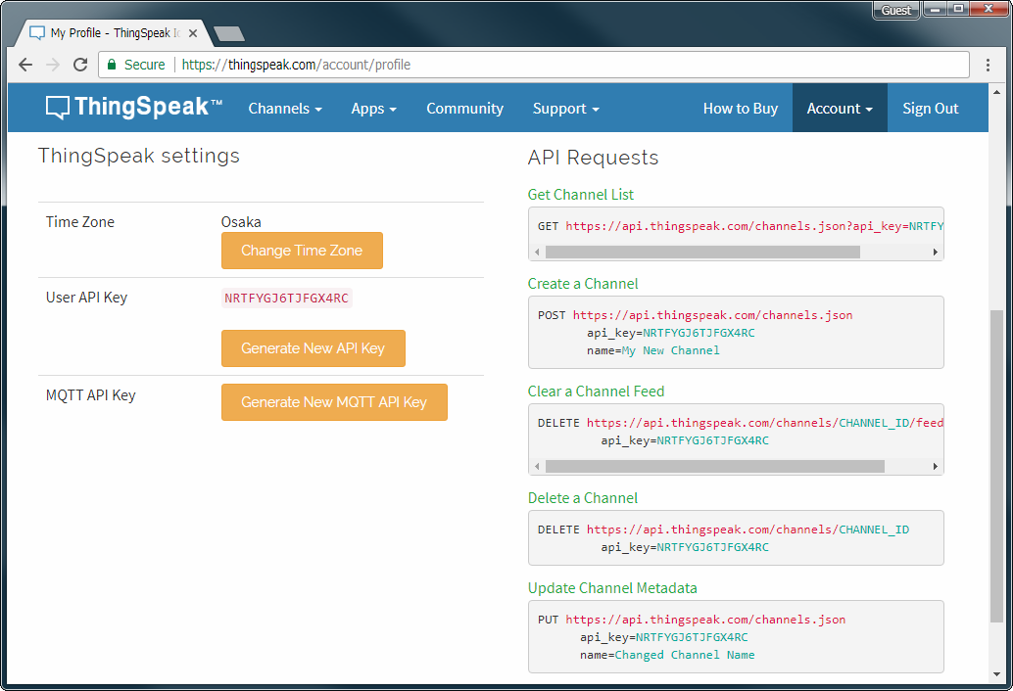Close the browser window
The height and width of the screenshot is (691, 1013).
989,9
